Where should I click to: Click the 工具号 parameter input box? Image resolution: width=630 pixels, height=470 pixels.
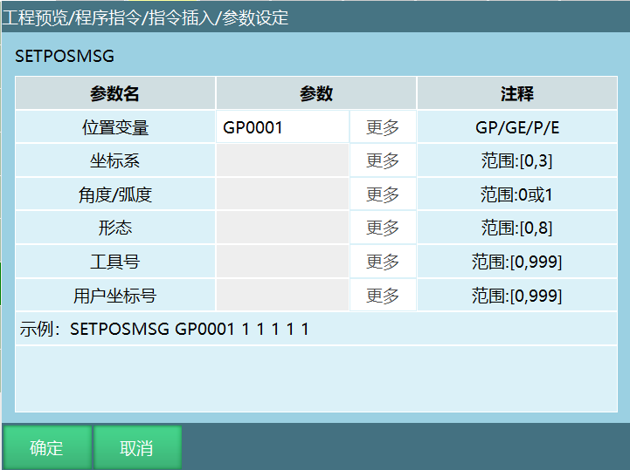282,262
